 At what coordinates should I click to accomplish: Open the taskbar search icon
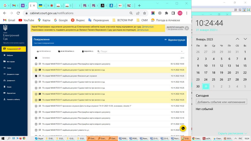point(9,138)
